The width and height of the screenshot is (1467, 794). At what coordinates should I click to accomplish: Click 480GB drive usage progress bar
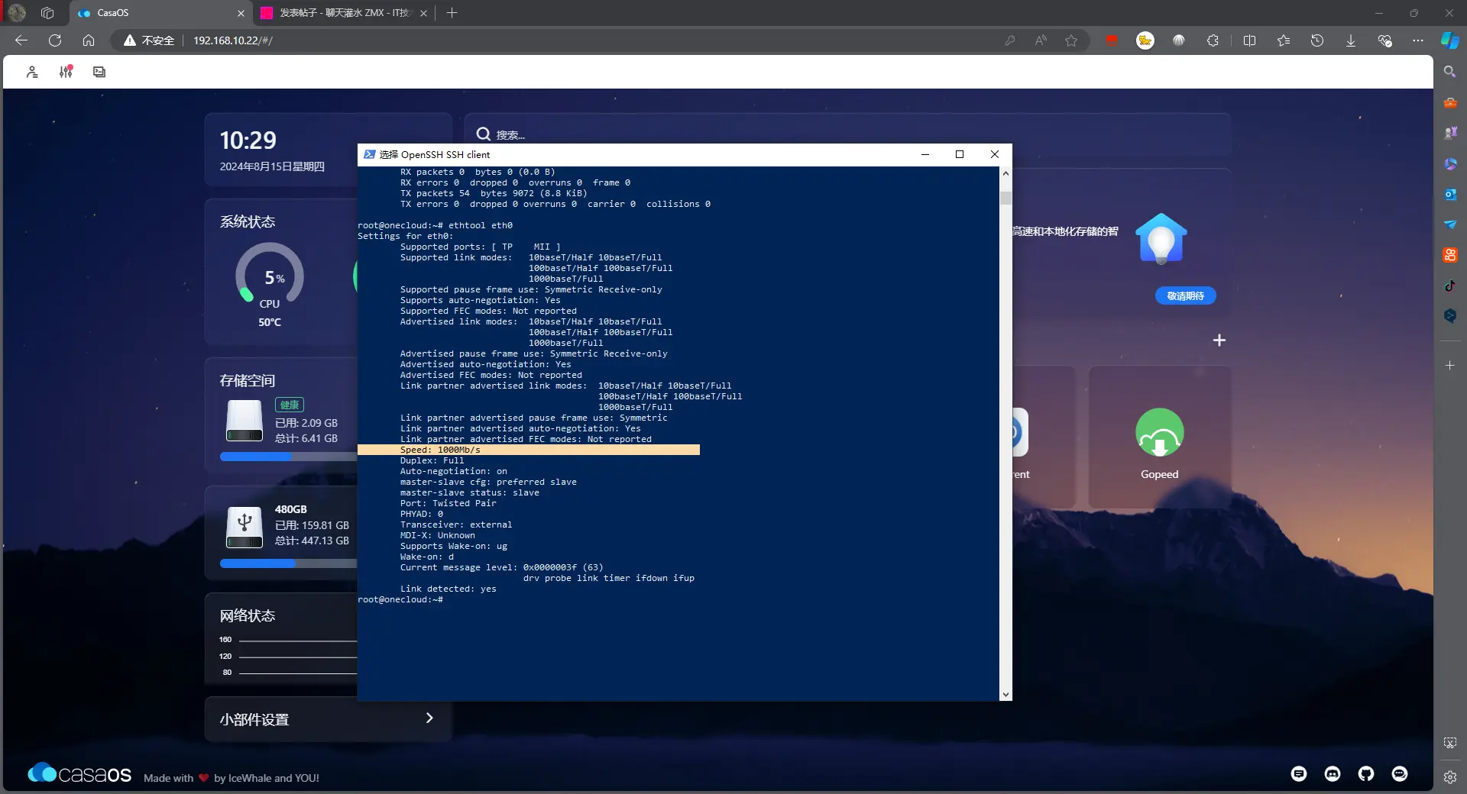[x=289, y=563]
